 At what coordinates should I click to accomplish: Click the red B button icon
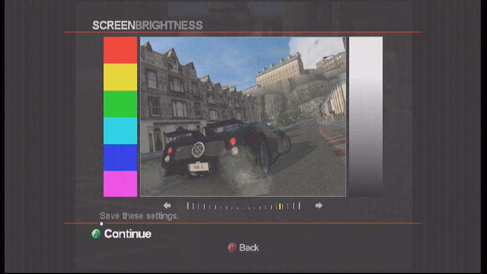click(232, 248)
